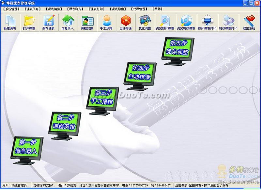Click the status bar text 用户：高级管理员
This screenshot has width=261, height=190.
(14, 185)
